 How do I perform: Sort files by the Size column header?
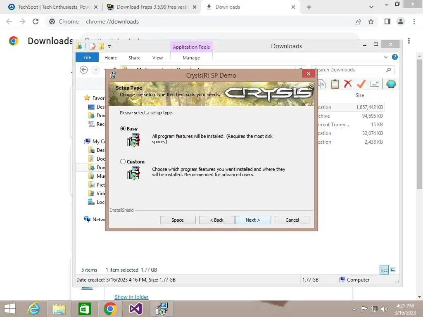pyautogui.click(x=360, y=95)
